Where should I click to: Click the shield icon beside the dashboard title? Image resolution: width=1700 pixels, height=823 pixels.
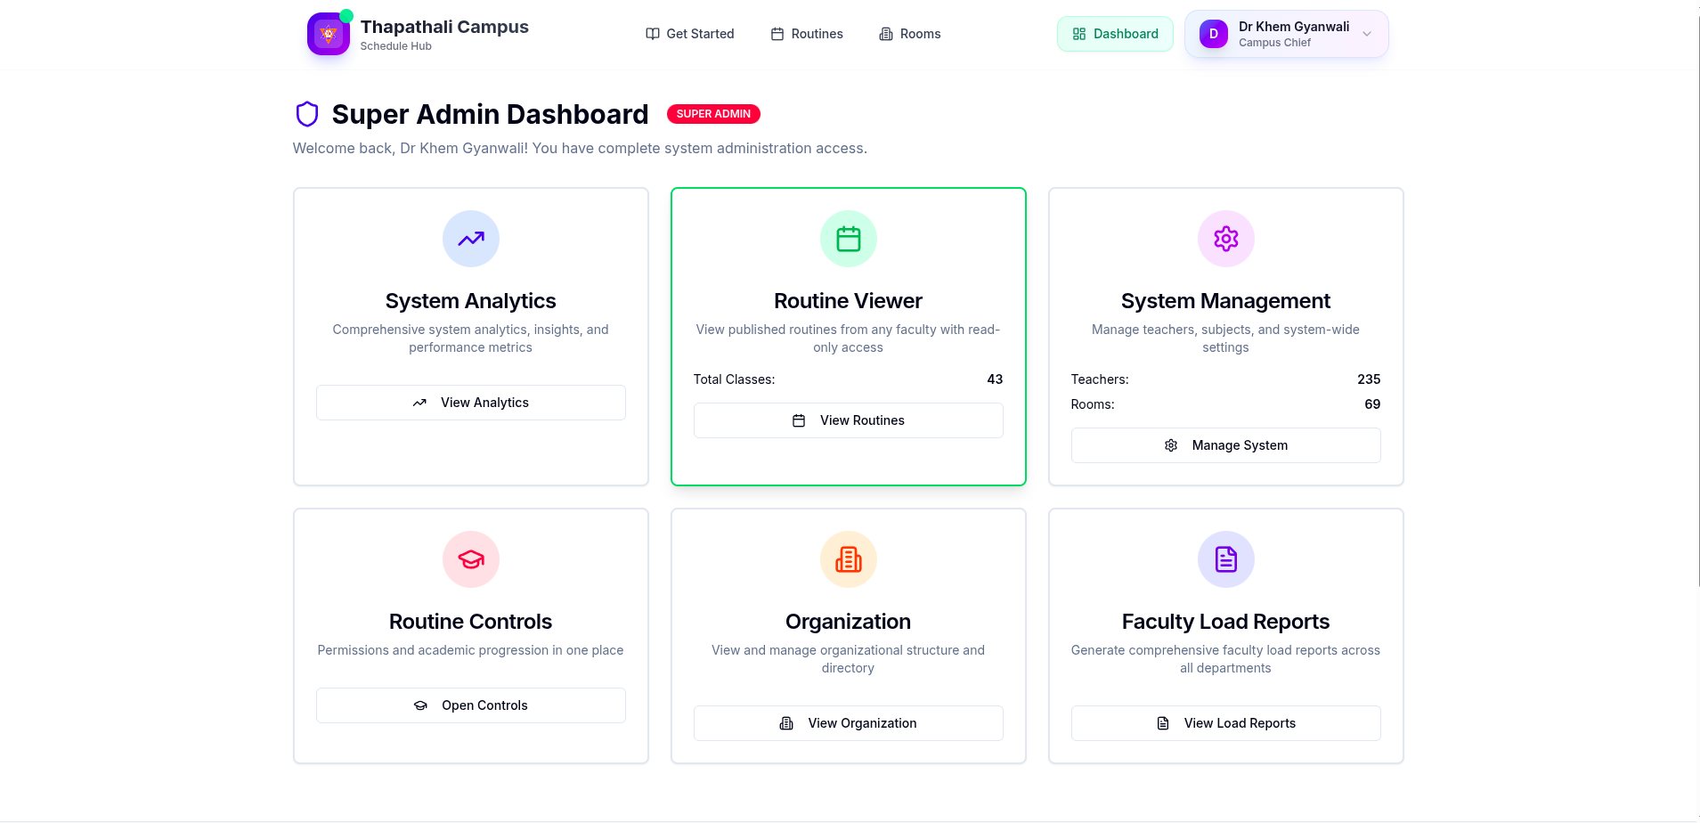click(307, 114)
